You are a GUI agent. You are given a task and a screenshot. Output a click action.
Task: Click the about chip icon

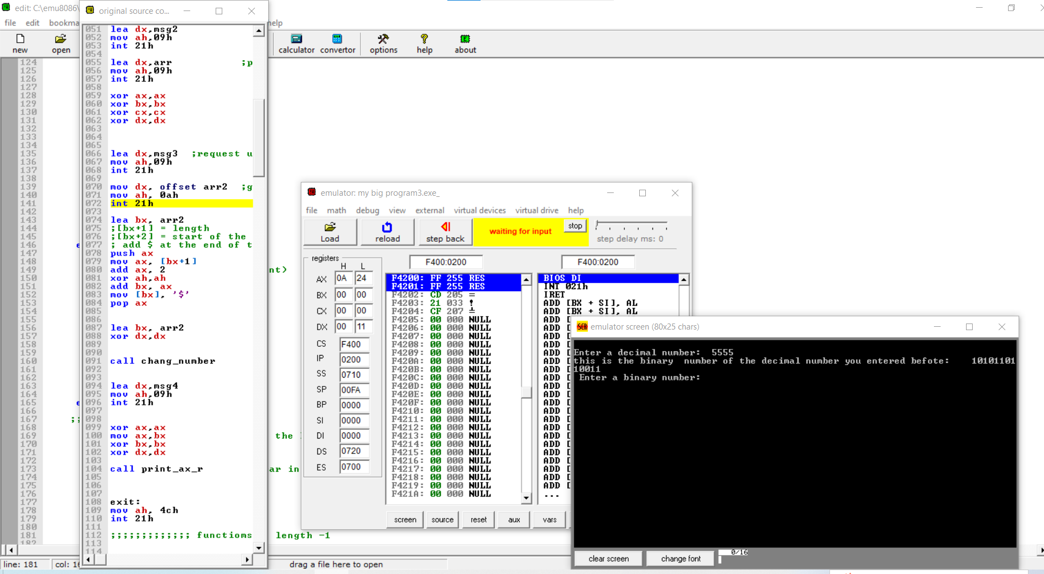[465, 39]
